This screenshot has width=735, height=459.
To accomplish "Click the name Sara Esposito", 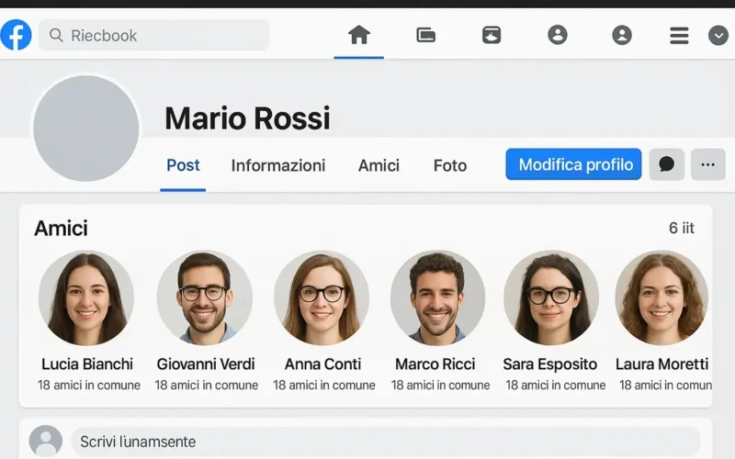I will coord(549,364).
